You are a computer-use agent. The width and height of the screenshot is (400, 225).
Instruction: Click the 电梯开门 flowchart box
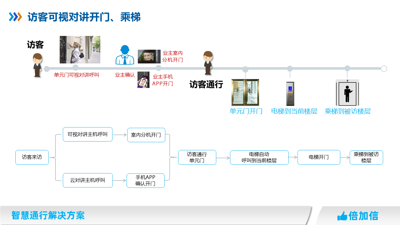click(x=318, y=157)
